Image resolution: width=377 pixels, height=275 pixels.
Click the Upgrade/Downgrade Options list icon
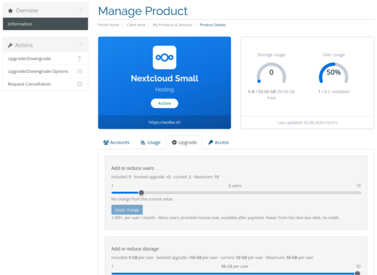[x=79, y=71]
